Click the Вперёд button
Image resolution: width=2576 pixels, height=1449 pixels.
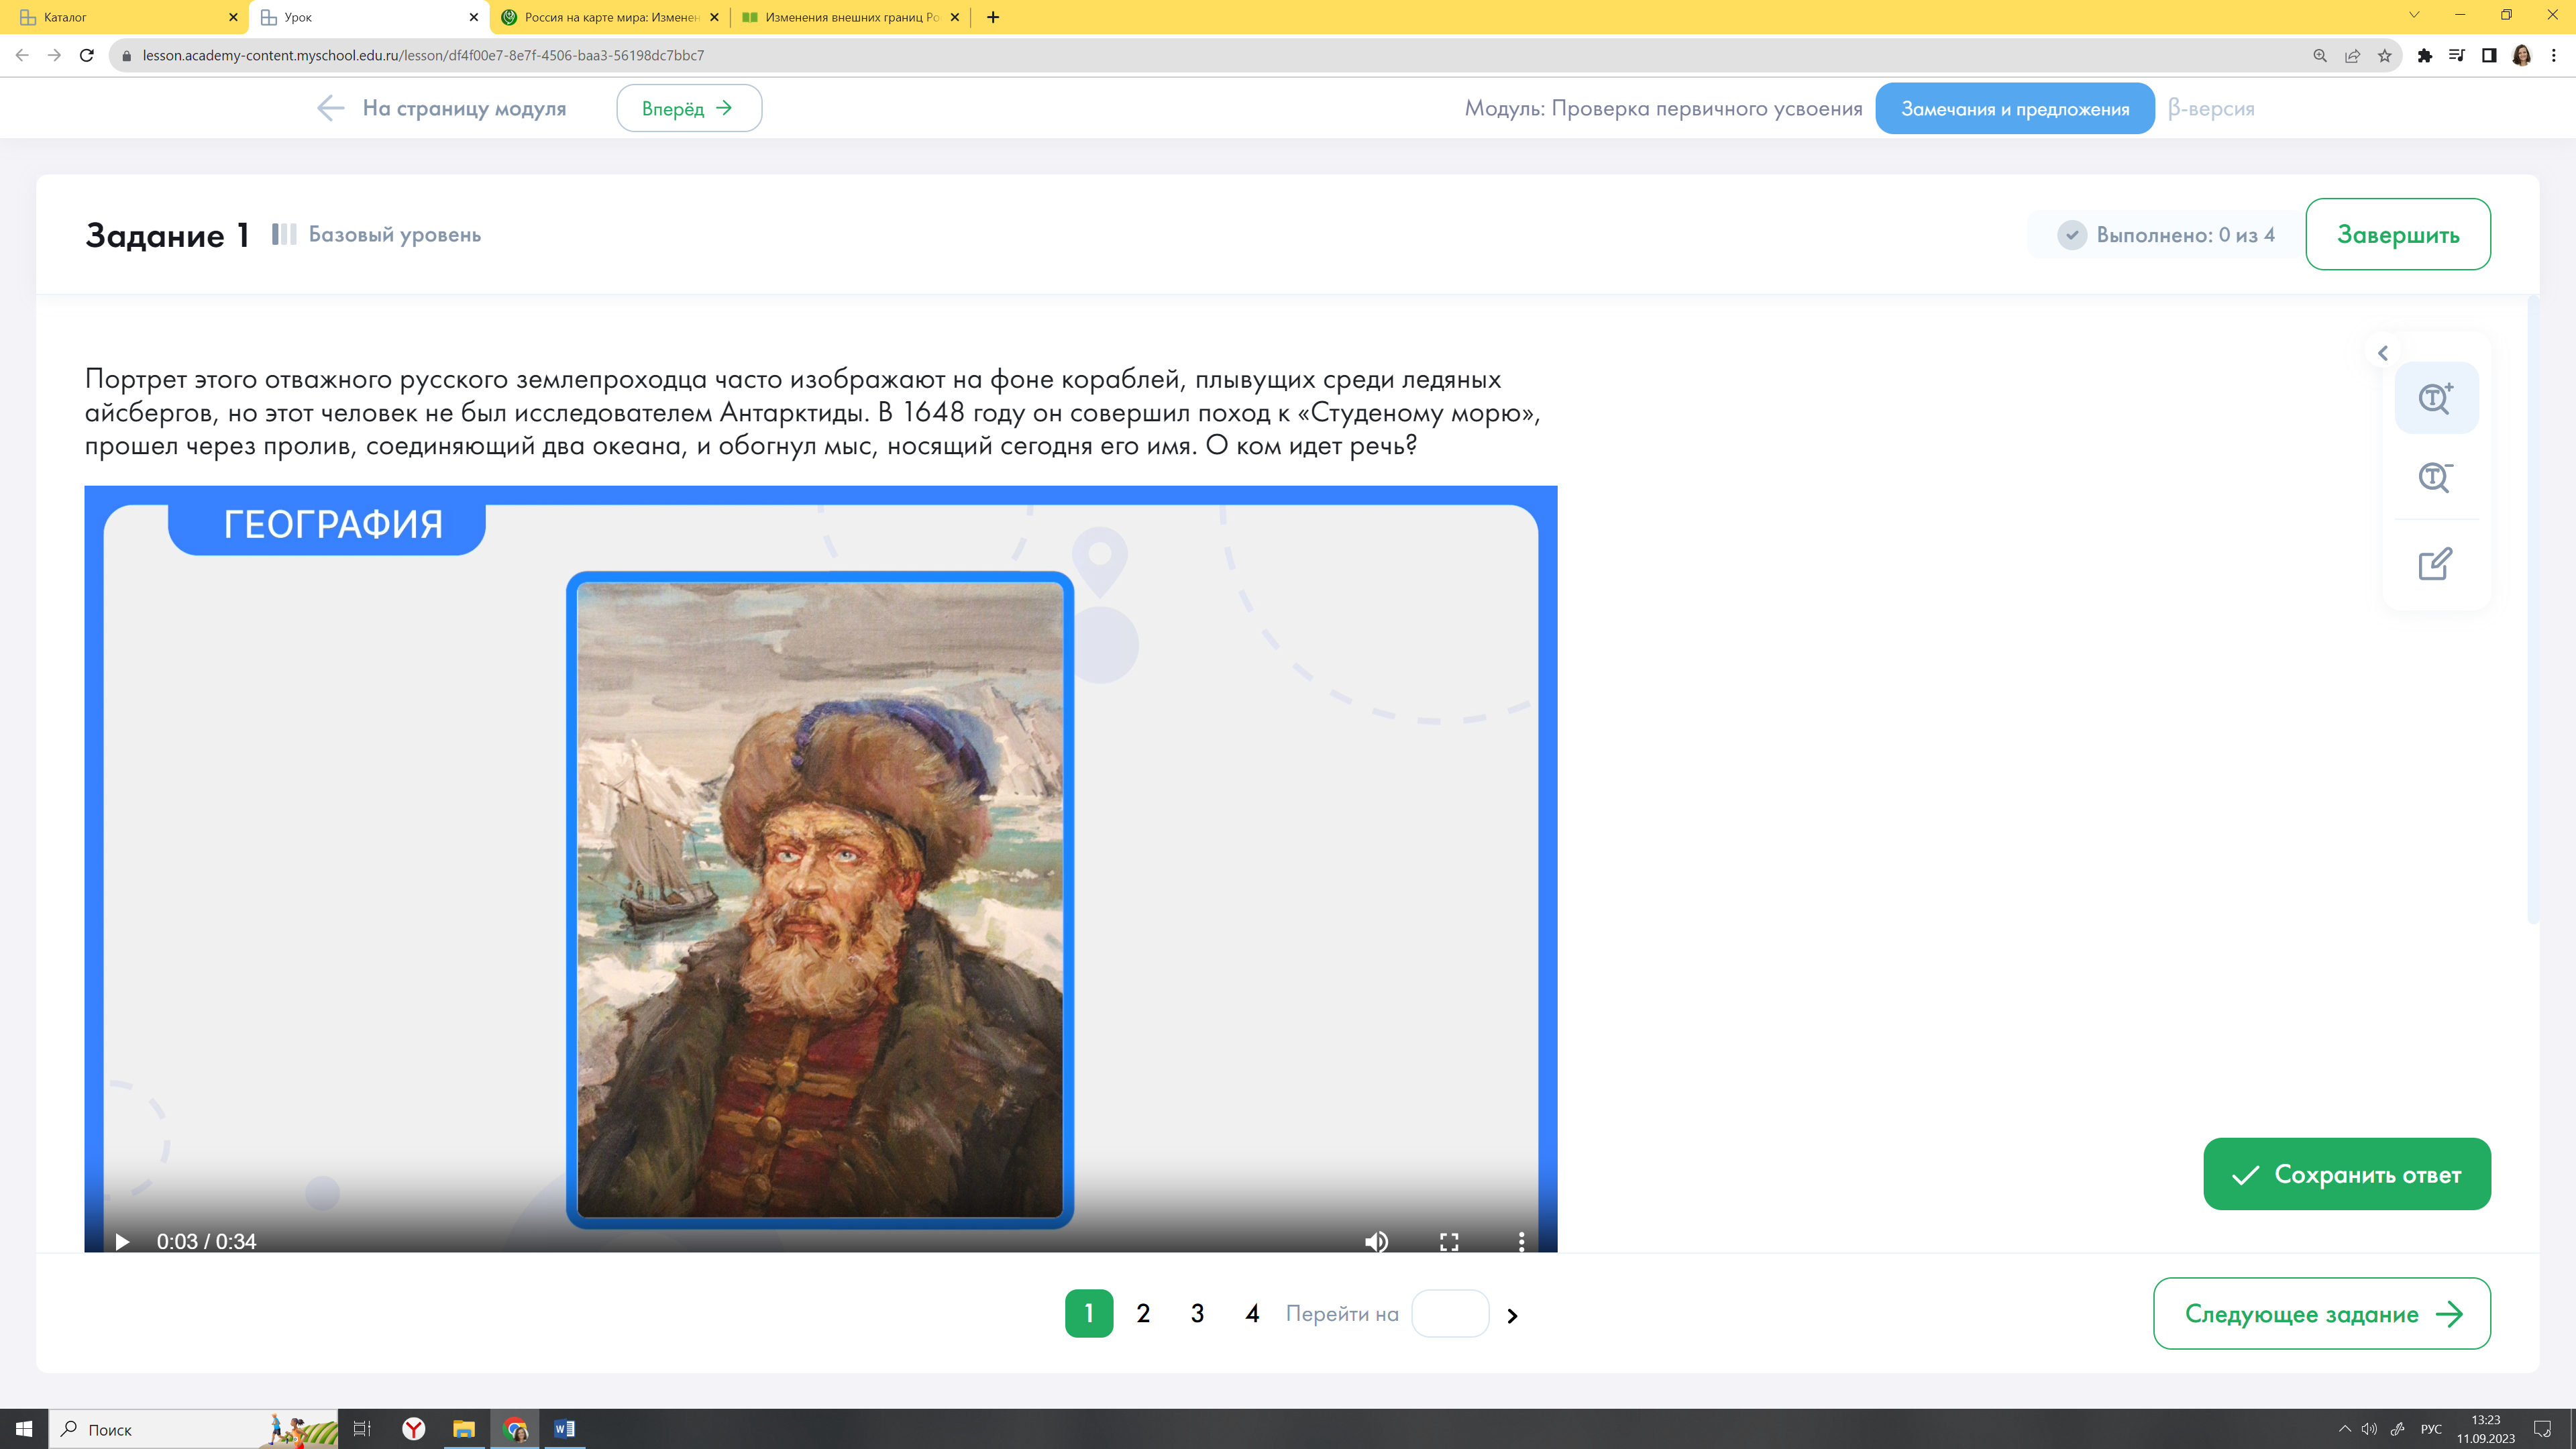pyautogui.click(x=688, y=108)
